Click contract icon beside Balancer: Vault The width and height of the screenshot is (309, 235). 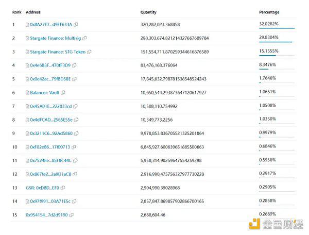pos(27,93)
